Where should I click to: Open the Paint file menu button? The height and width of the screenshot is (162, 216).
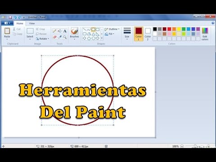tap(7, 23)
